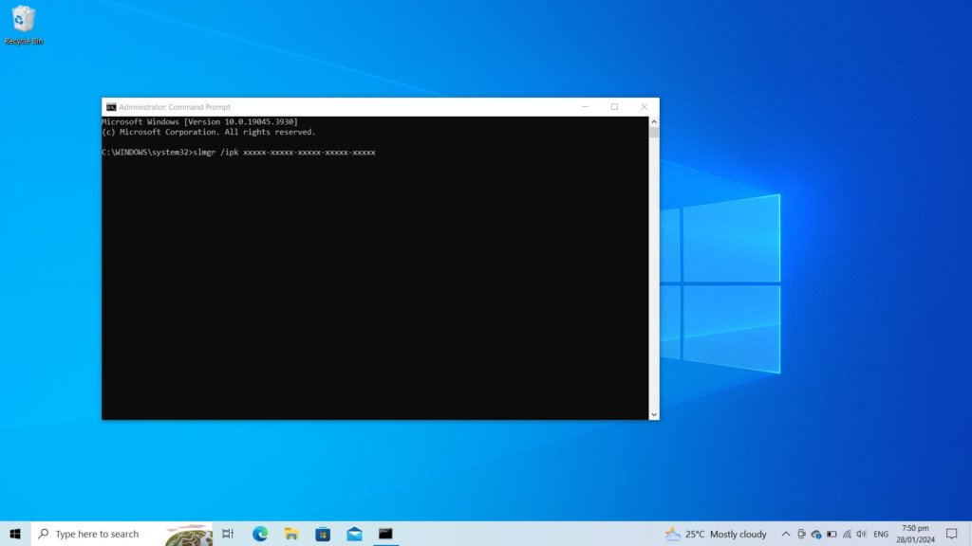Click the Microsoft Corporation copyright line

pyautogui.click(x=209, y=132)
